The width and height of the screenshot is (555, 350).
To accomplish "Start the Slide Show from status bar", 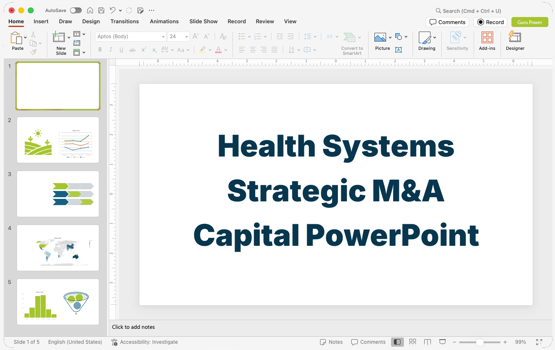I will pyautogui.click(x=443, y=342).
